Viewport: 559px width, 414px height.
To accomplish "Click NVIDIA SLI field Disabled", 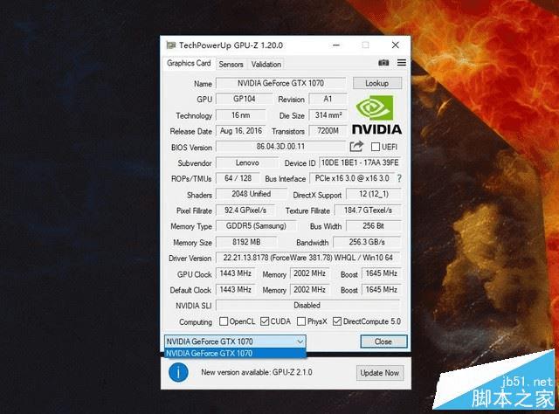I will [x=308, y=305].
